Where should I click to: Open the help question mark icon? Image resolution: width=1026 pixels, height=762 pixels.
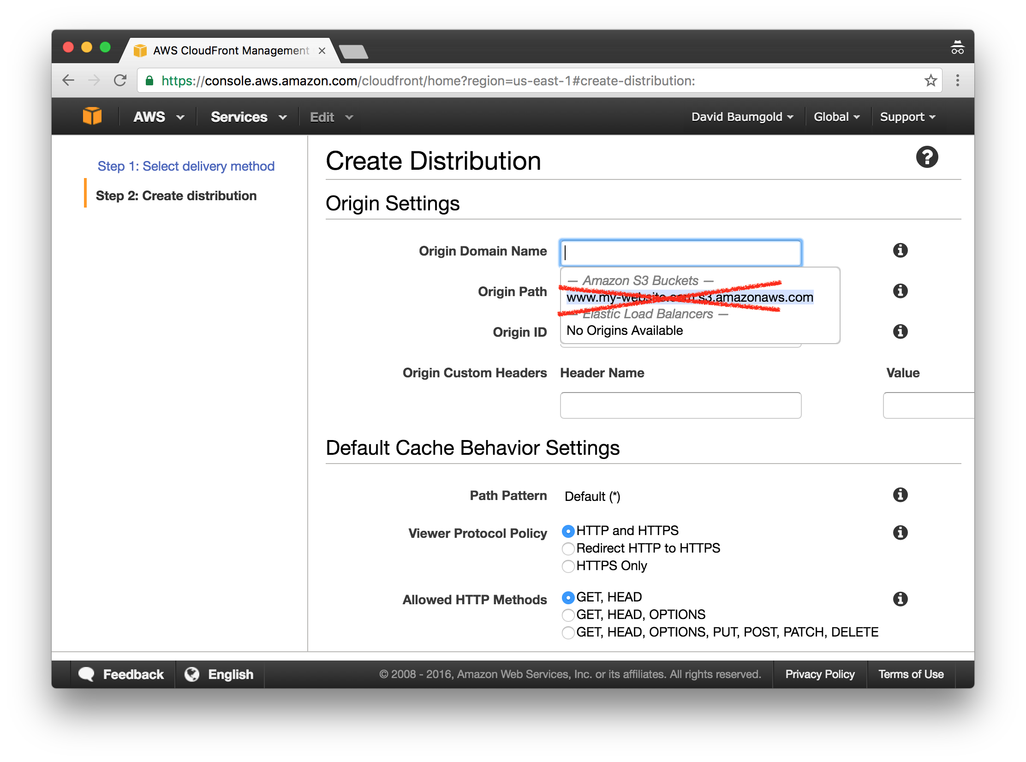click(x=927, y=157)
